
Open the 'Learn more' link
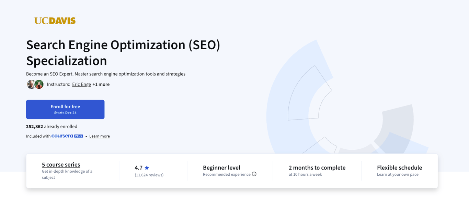(100, 136)
